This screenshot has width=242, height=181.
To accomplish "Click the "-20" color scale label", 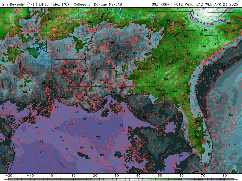I will tap(9, 176).
